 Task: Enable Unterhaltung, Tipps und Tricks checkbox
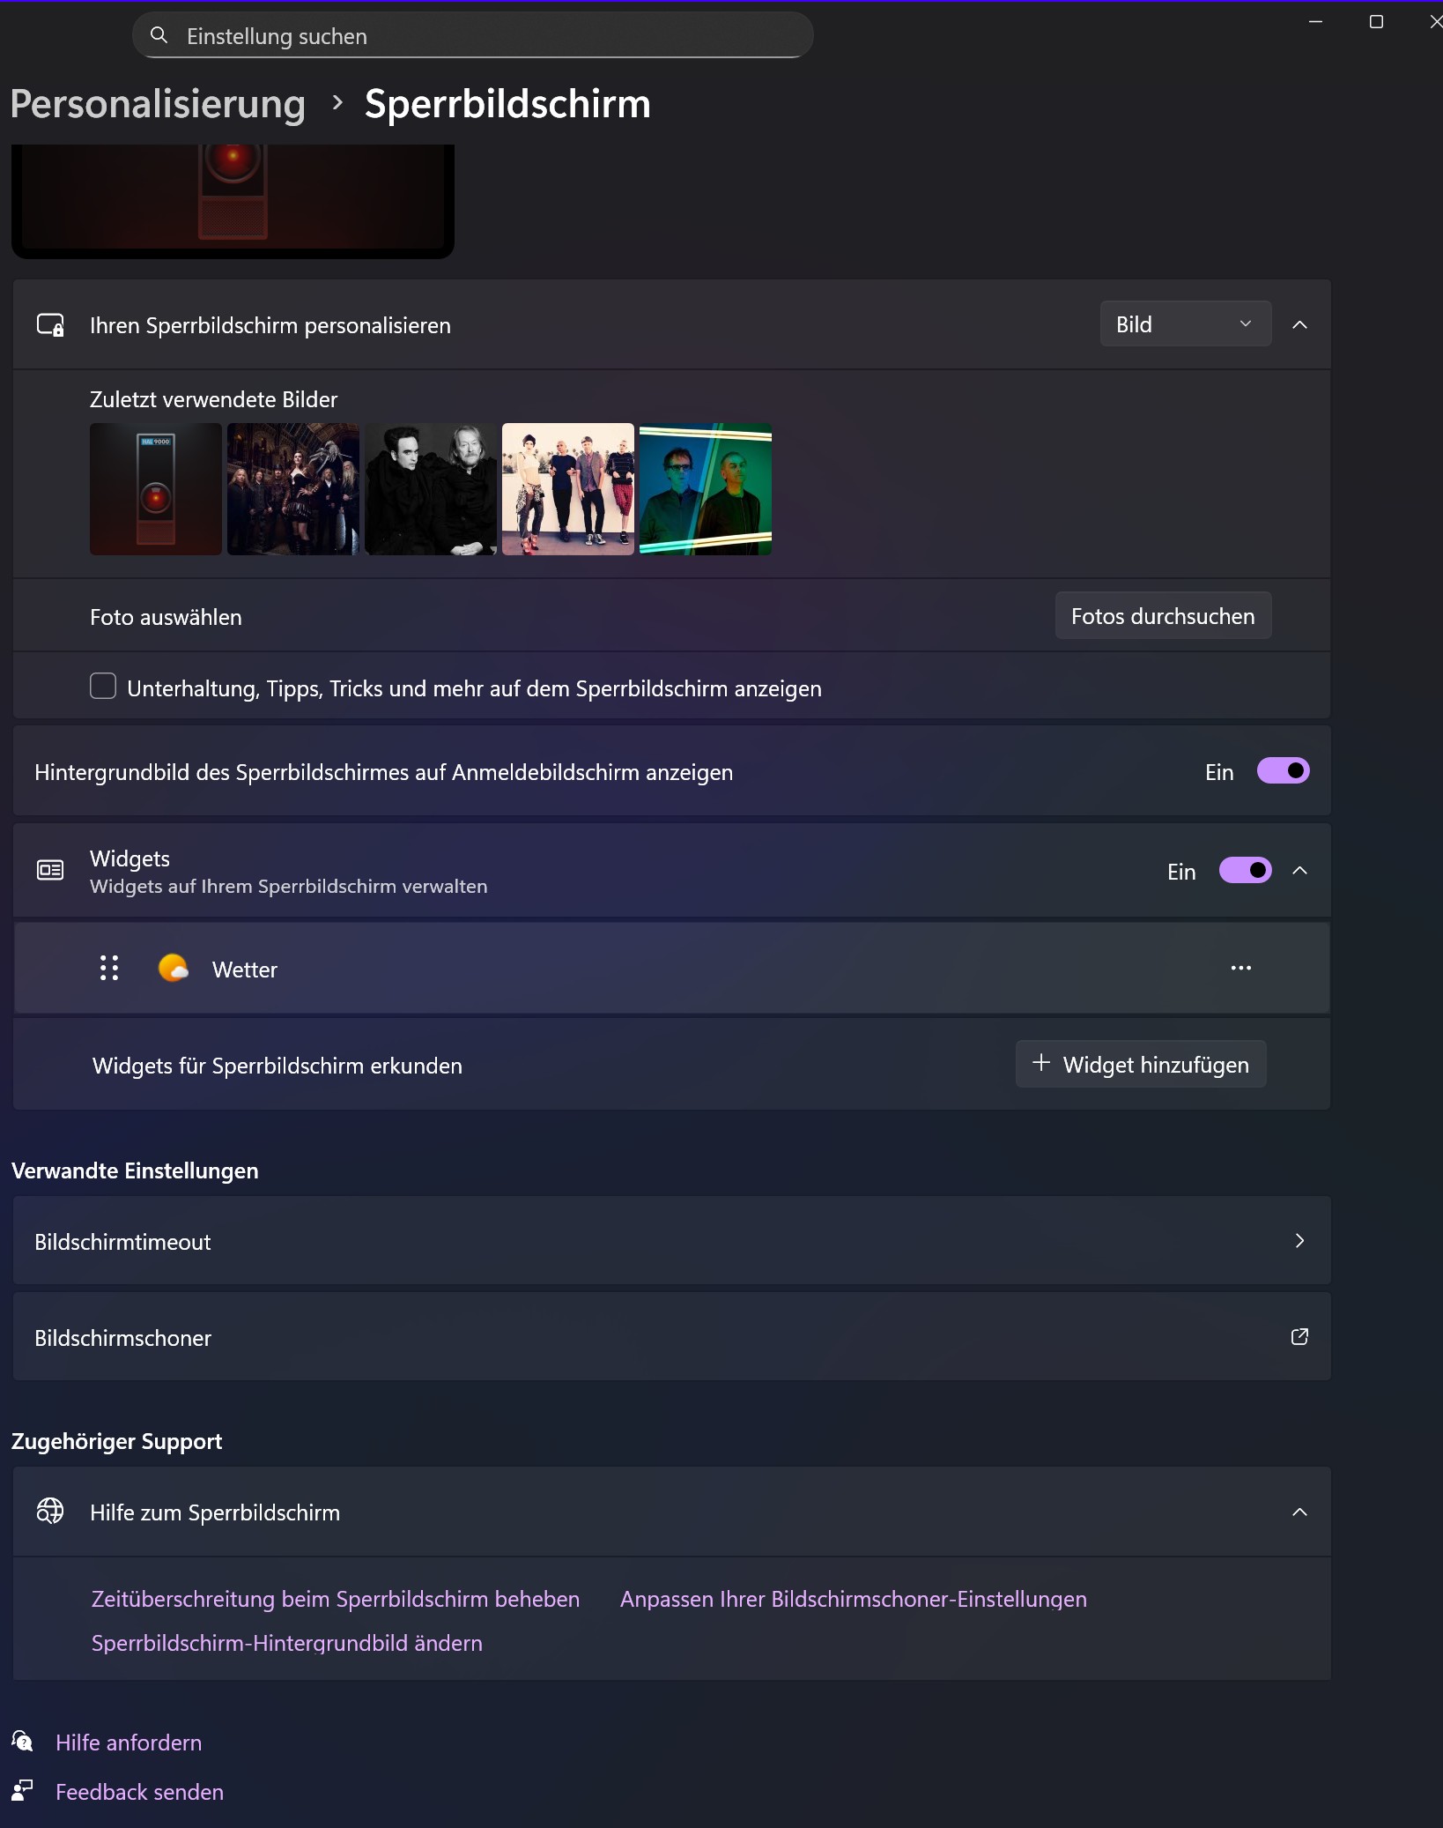(102, 686)
